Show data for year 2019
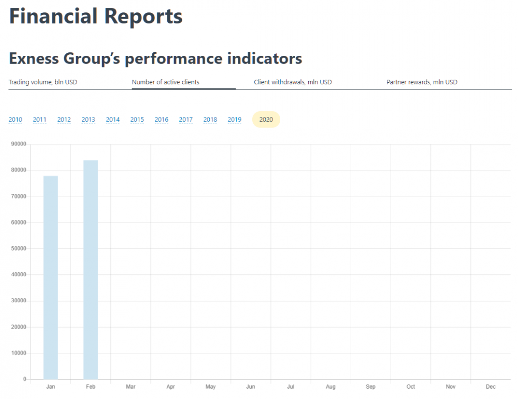Image resolution: width=518 pixels, height=399 pixels. [x=235, y=120]
